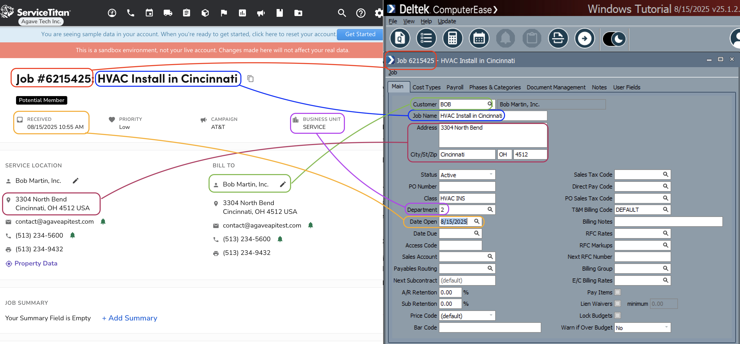Expand the Status dropdown showing Active
The image size is (740, 344).
pos(491,175)
